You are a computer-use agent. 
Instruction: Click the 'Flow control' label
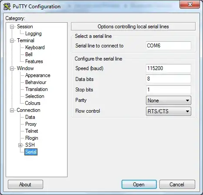pos(88,111)
